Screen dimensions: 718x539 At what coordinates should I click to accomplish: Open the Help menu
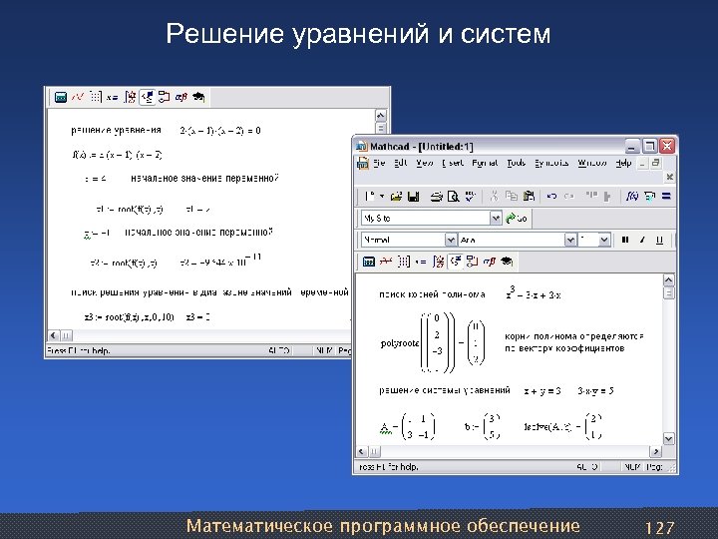[x=623, y=163]
